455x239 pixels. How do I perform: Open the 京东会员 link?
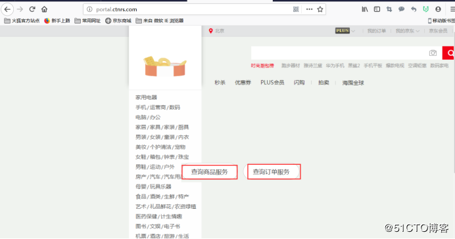click(x=438, y=31)
